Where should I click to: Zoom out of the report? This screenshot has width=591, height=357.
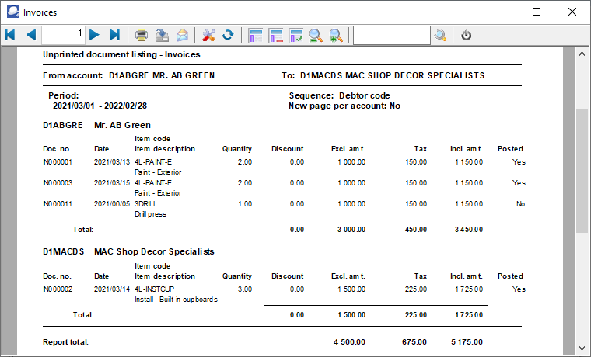pyautogui.click(x=316, y=36)
